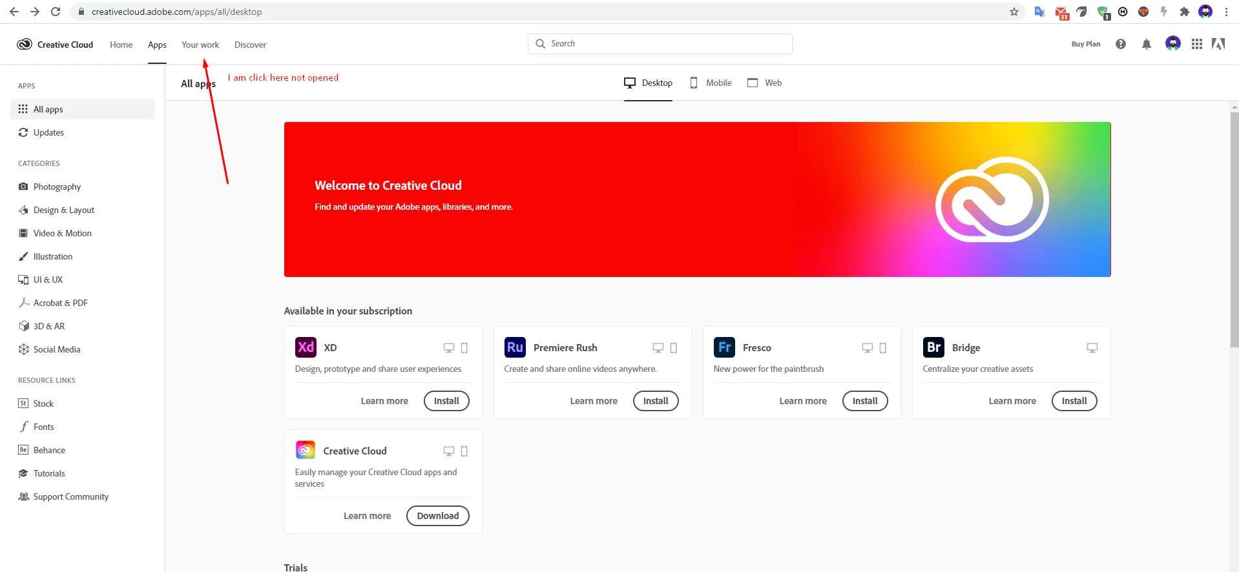The height and width of the screenshot is (572, 1239).
Task: Select the Desktop platform tab
Action: [648, 83]
